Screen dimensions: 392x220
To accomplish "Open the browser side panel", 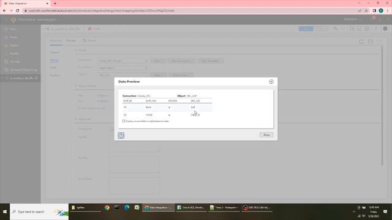I will tap(374, 11).
